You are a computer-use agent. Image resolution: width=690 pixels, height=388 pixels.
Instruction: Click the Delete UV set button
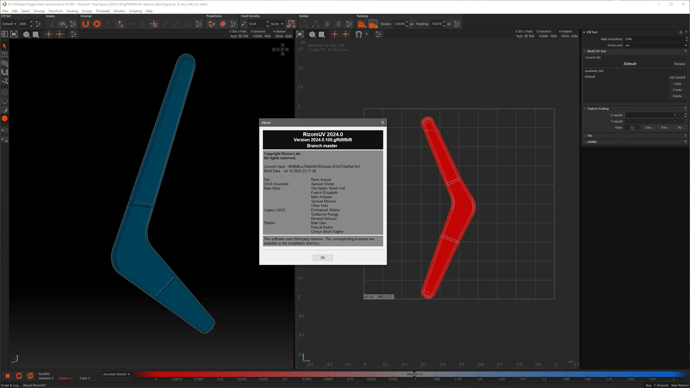(x=677, y=96)
